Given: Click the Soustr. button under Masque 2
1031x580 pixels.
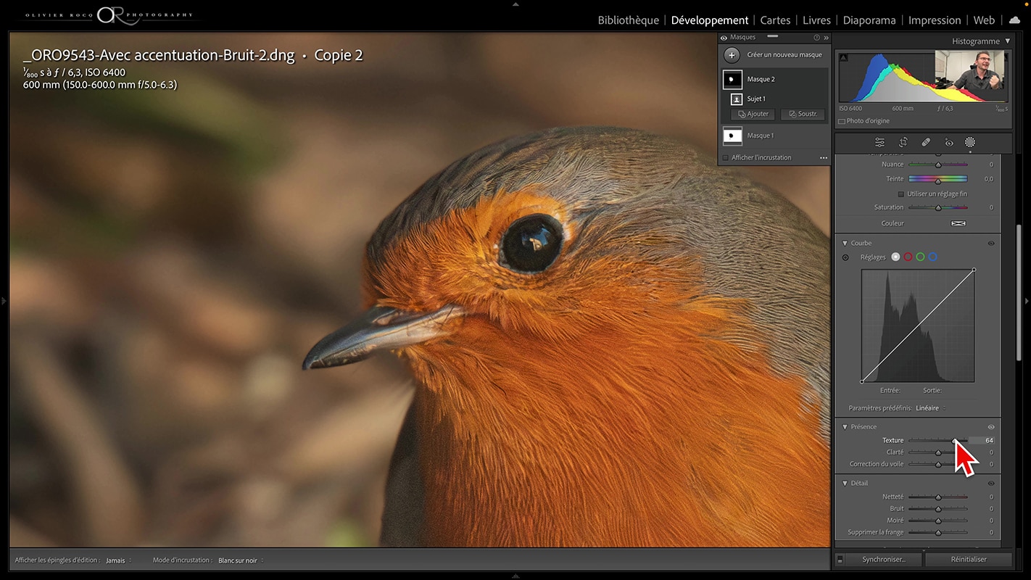Looking at the screenshot, I should point(803,115).
